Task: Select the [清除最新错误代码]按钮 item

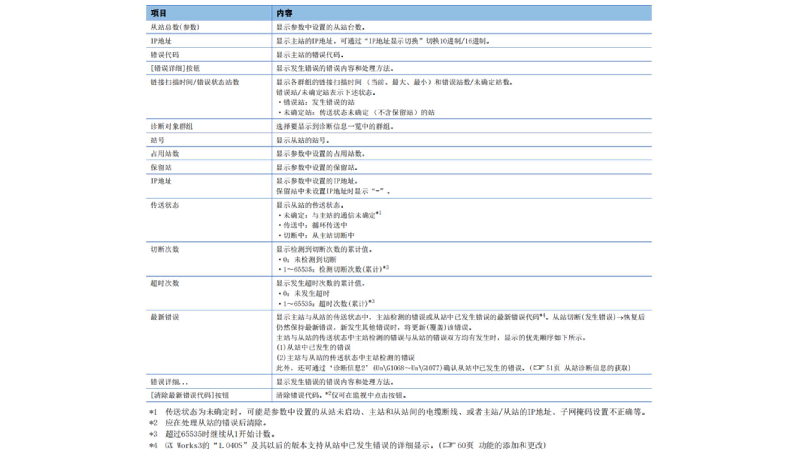Action: coord(190,395)
